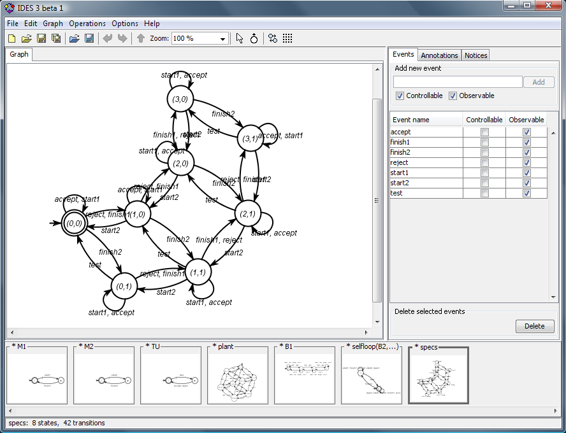Activate the selection pointer tool
This screenshot has height=433, width=566.
pyautogui.click(x=239, y=38)
